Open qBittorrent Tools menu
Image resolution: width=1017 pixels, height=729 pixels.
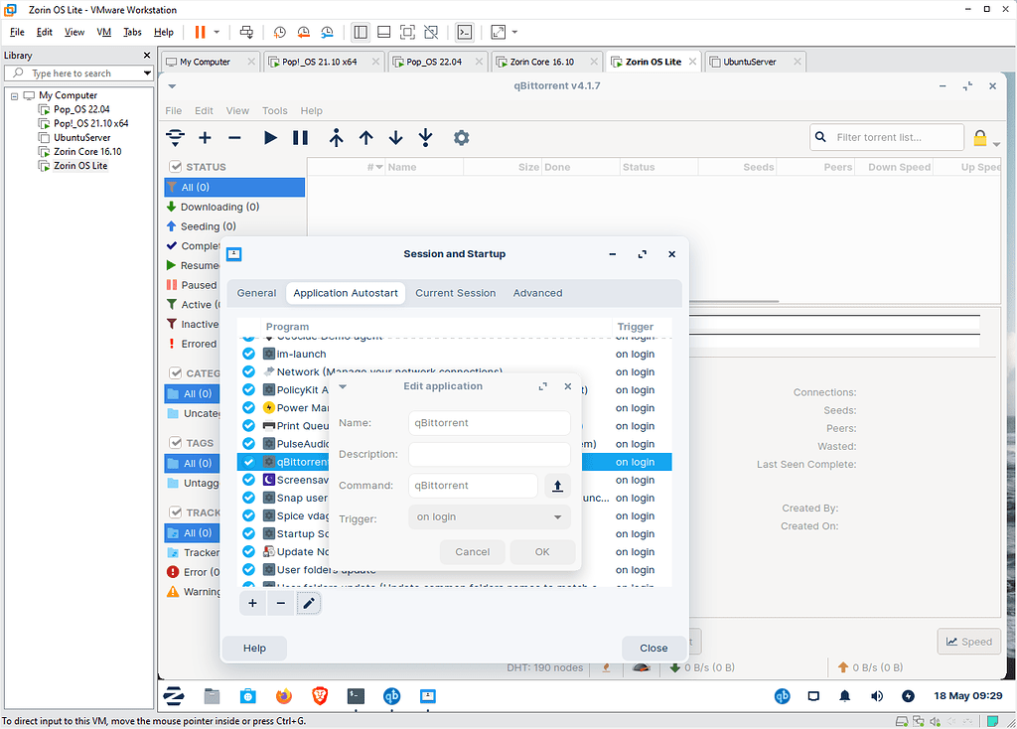point(274,111)
